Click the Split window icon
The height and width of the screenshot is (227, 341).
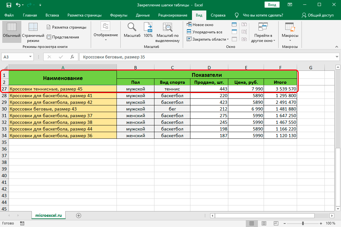pyautogui.click(x=234, y=24)
